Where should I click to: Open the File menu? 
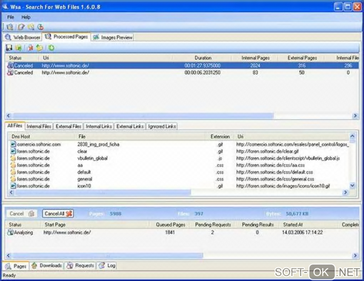[x=11, y=17]
